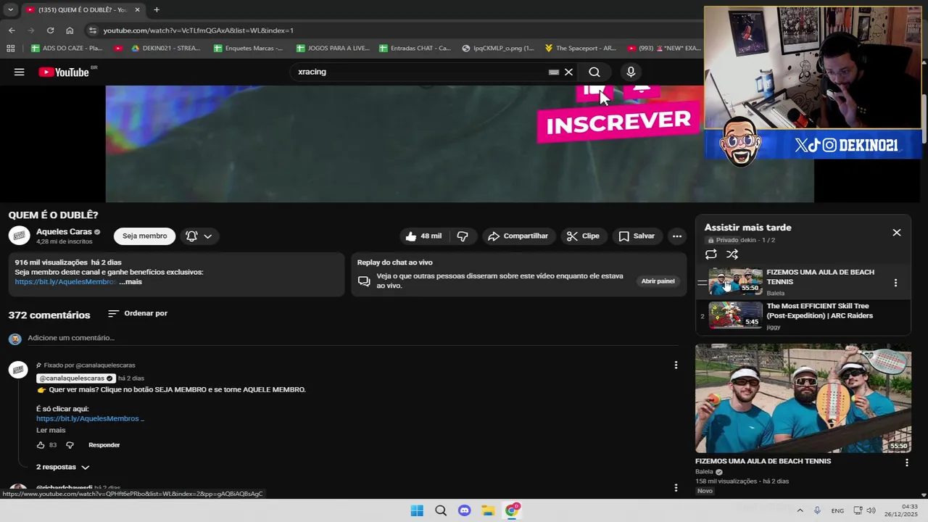Create a clip with Clipe button
The image size is (928, 522).
pos(583,236)
